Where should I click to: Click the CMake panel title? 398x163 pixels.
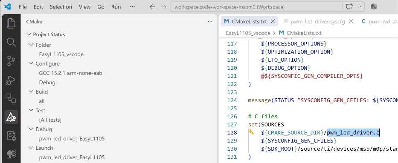click(x=34, y=22)
